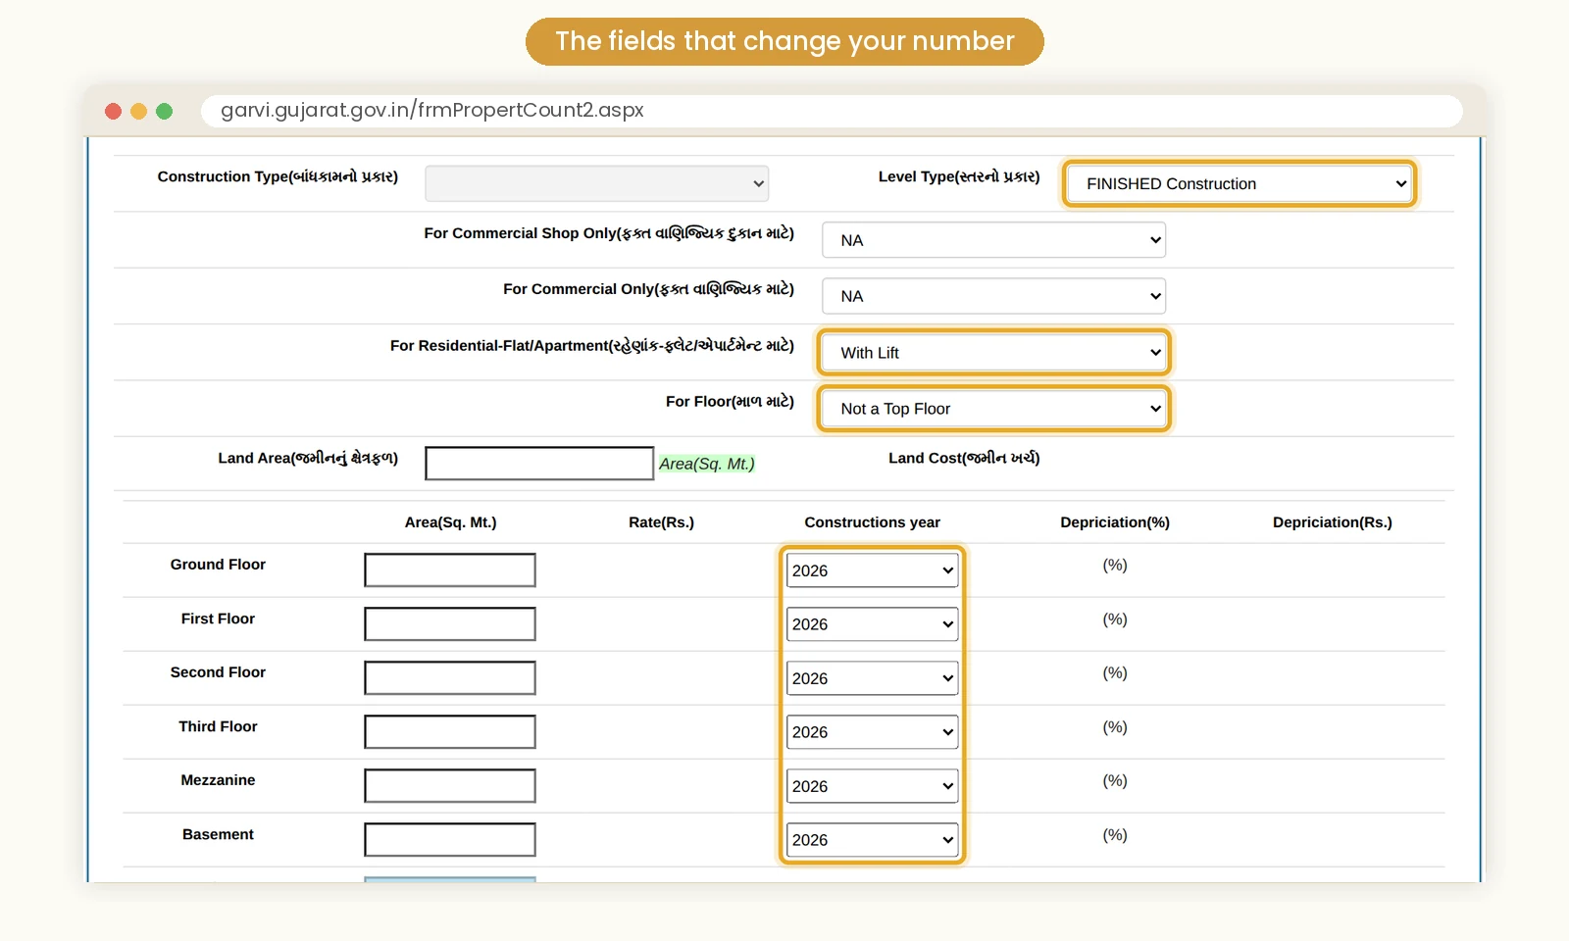Click the Depriciation(%) column header

tap(1115, 522)
